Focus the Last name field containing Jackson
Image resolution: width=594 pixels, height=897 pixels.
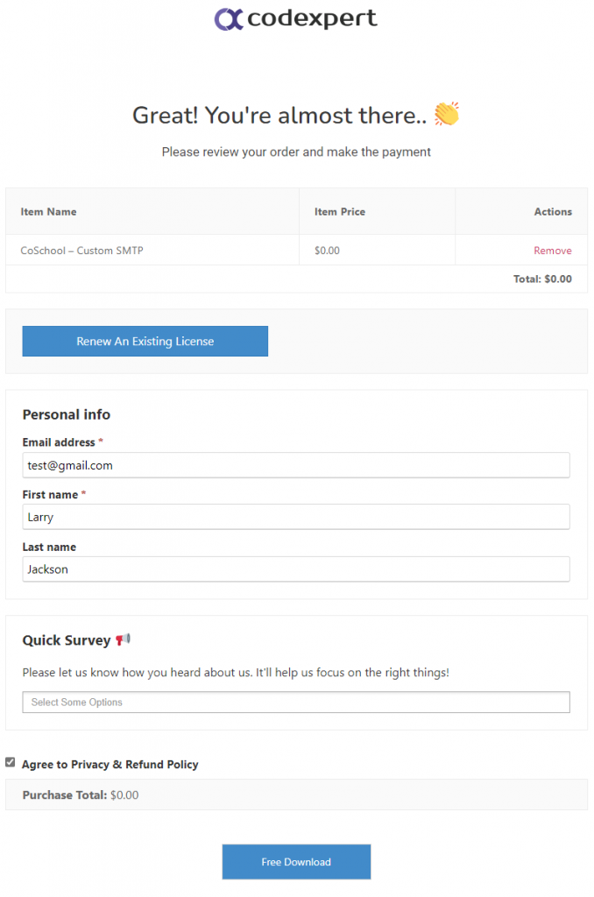pyautogui.click(x=296, y=569)
